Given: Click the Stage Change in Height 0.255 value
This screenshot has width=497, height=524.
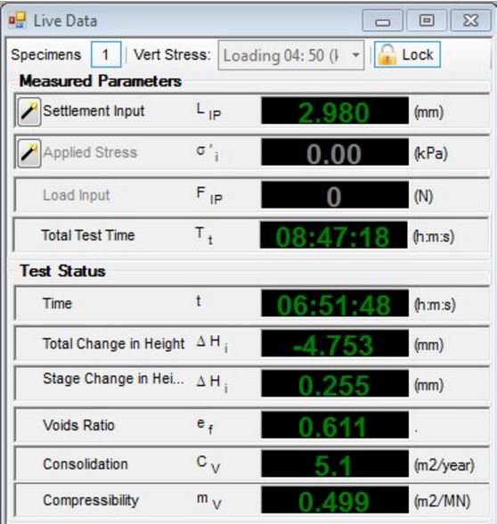Looking at the screenshot, I should 335,383.
